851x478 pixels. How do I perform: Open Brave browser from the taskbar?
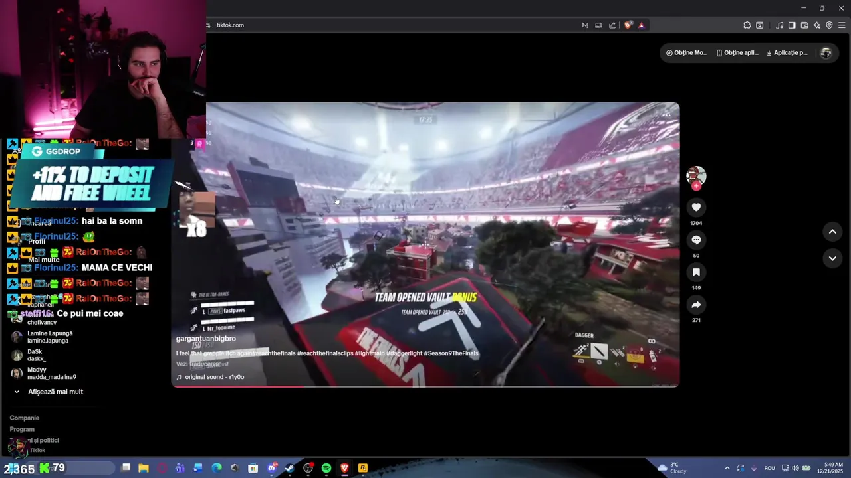click(344, 468)
